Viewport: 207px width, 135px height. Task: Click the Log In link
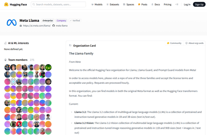187,4
